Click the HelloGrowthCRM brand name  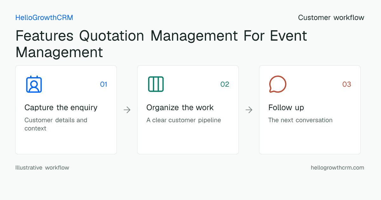(44, 18)
